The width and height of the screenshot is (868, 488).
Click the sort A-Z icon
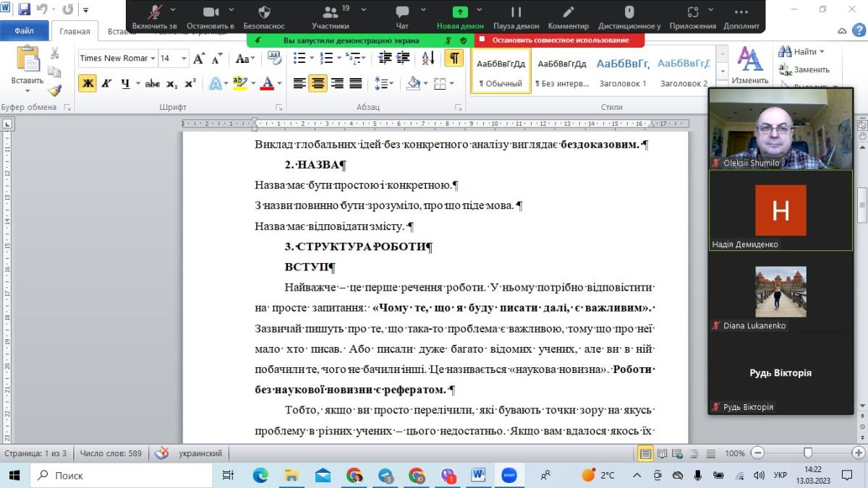pos(427,59)
